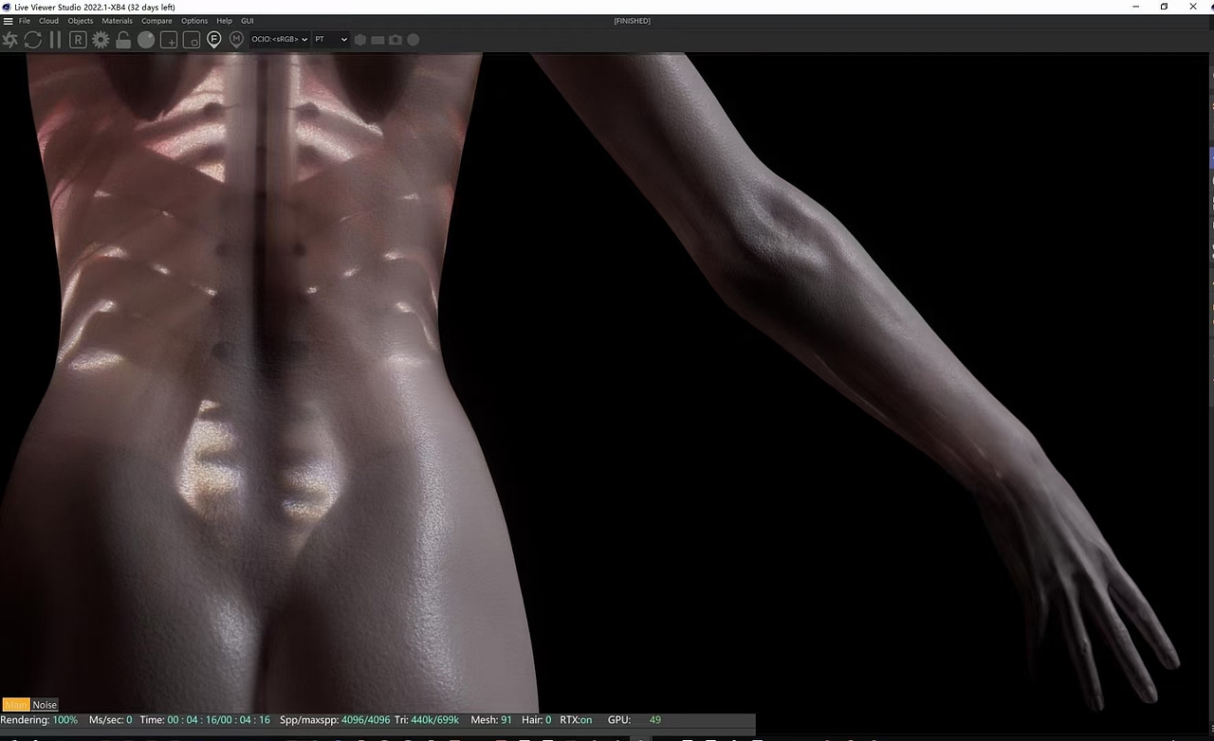Viewport: 1214px width, 741px height.
Task: Open the Options menu
Action: click(x=194, y=21)
